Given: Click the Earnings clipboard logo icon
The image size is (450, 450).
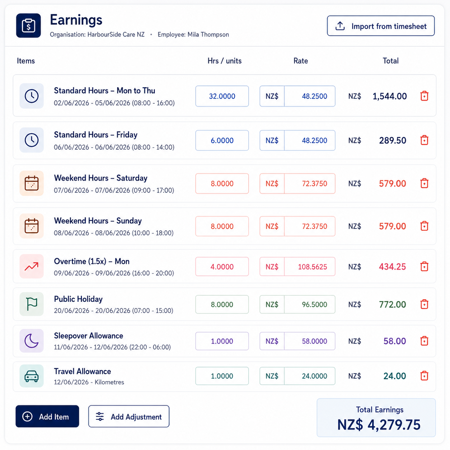Looking at the screenshot, I should tap(28, 25).
